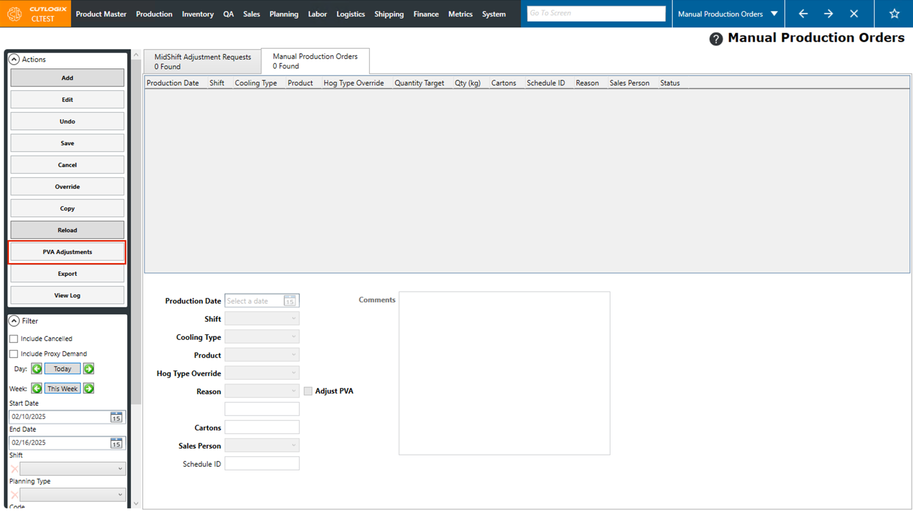Enable the Include Cancelled checkbox
913x511 pixels.
click(x=14, y=339)
